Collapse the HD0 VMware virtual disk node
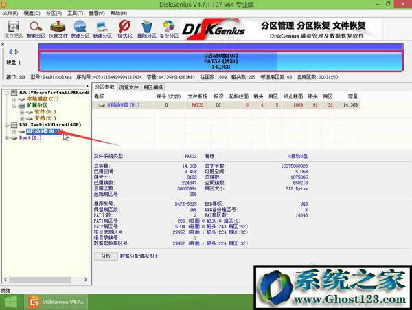This screenshot has width=412, height=310. 6,92
